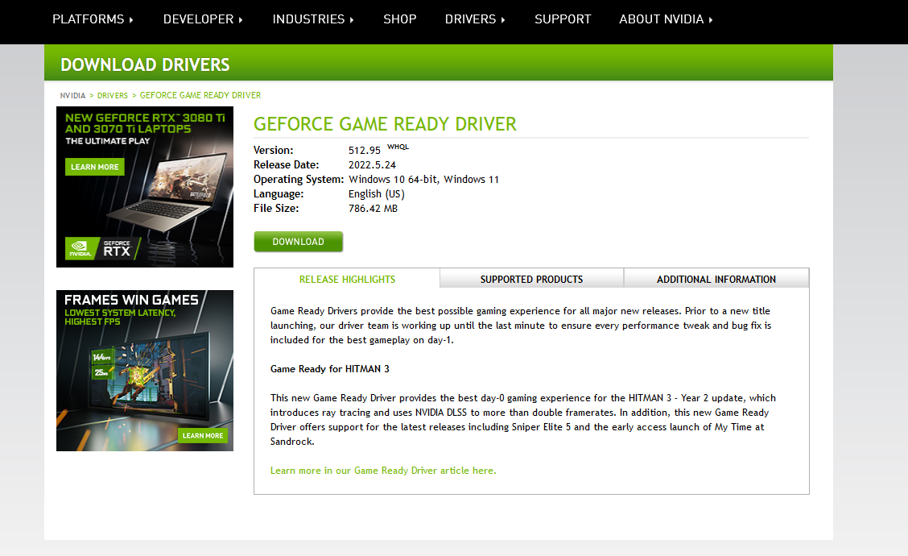908x556 pixels.
Task: Open the SHOP page
Action: 399,19
